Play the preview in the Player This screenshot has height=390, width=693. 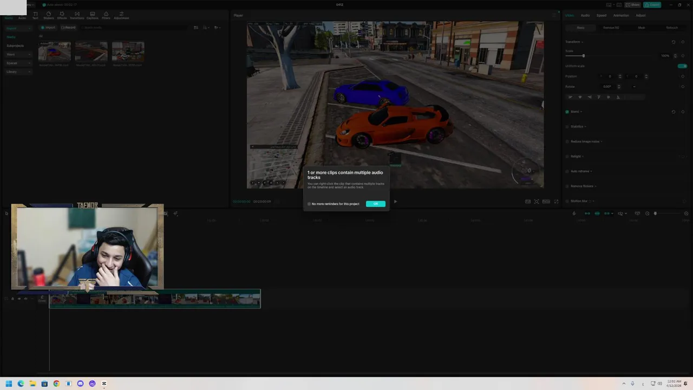click(x=395, y=201)
